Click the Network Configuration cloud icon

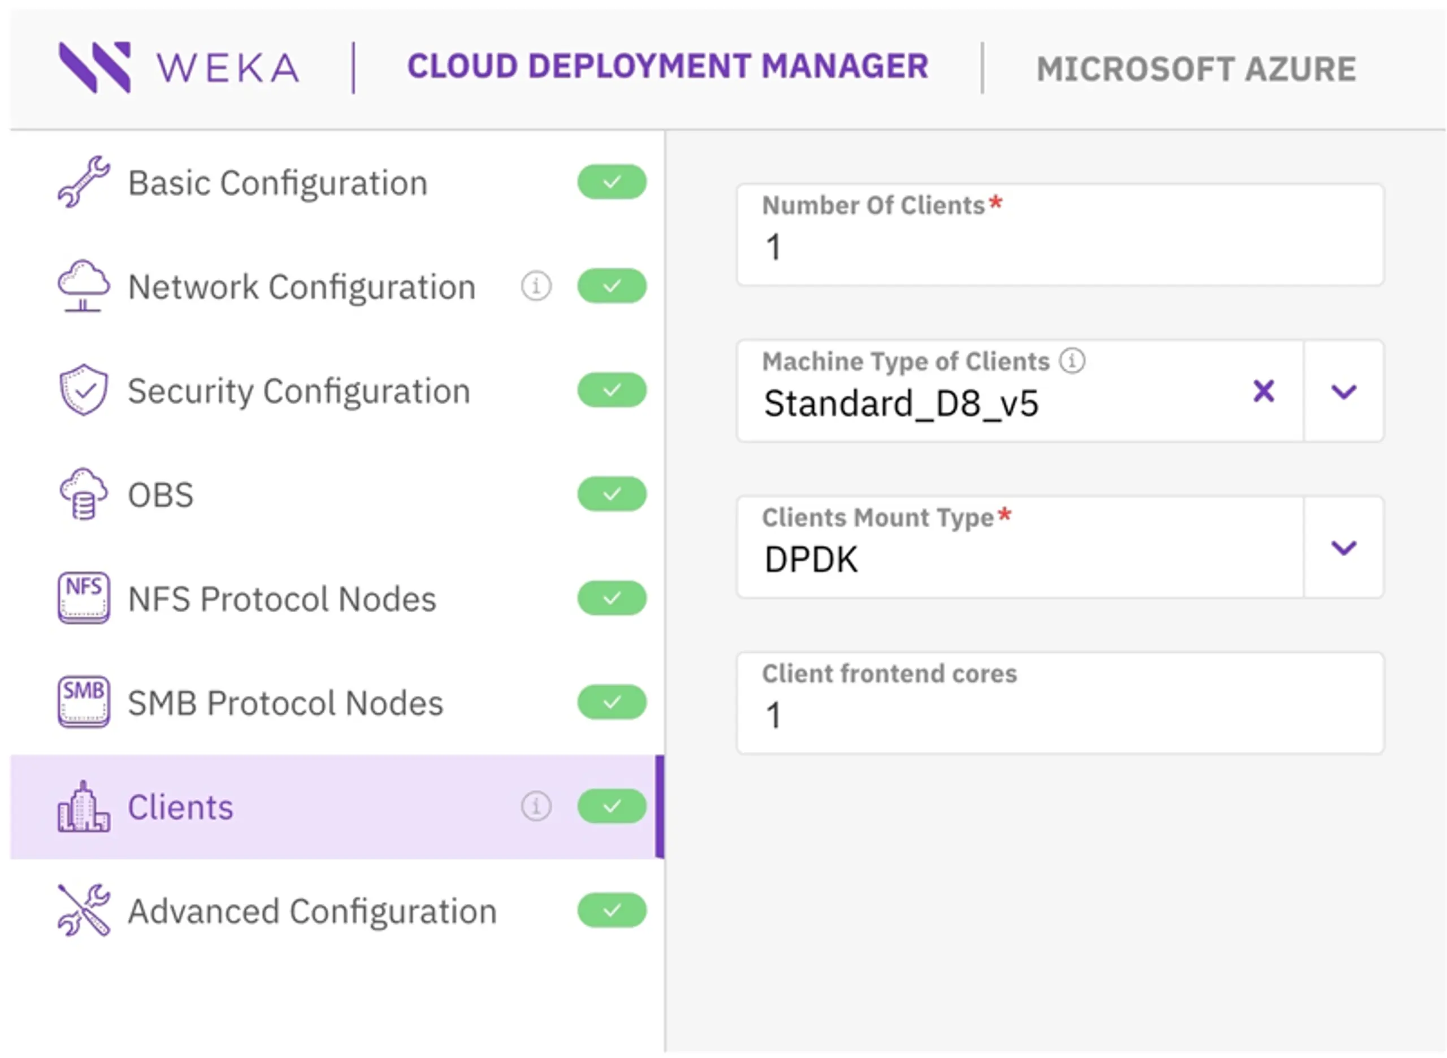pos(83,285)
